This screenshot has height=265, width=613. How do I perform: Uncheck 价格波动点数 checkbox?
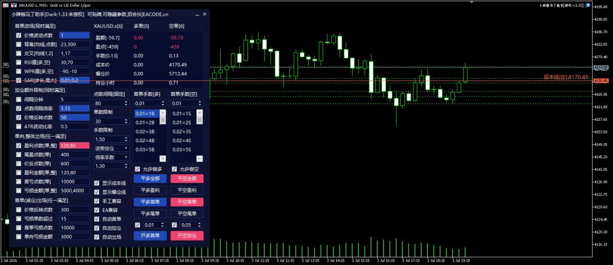coord(18,36)
